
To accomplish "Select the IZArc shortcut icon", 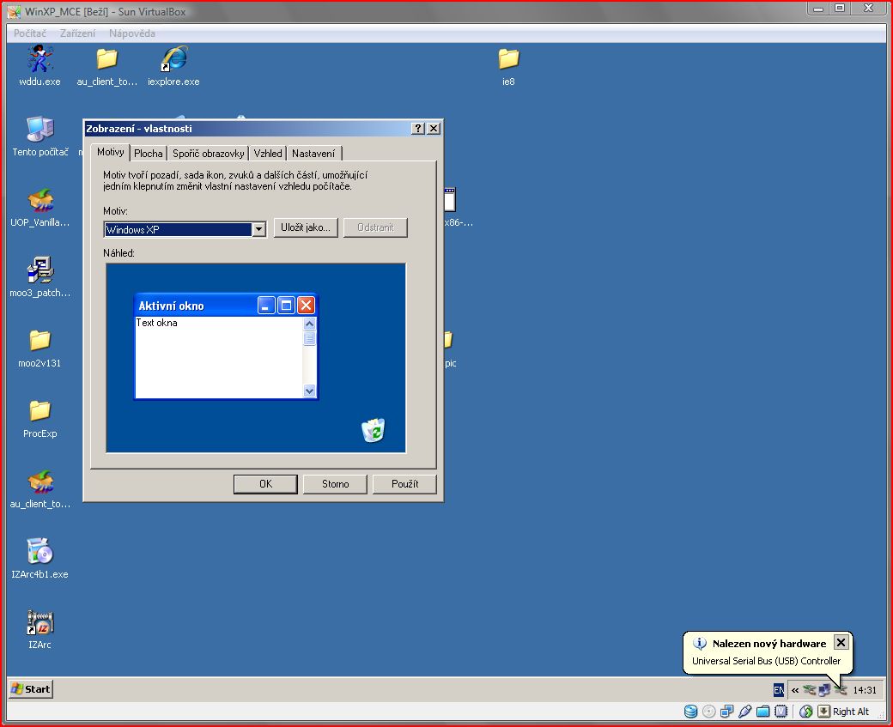I will (39, 630).
